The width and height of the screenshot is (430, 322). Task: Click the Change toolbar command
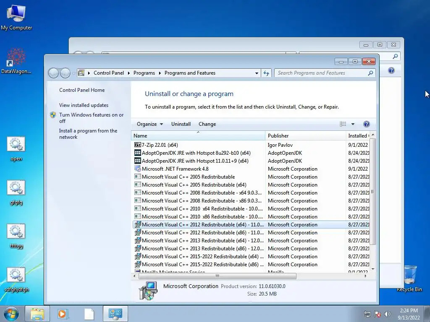(207, 124)
